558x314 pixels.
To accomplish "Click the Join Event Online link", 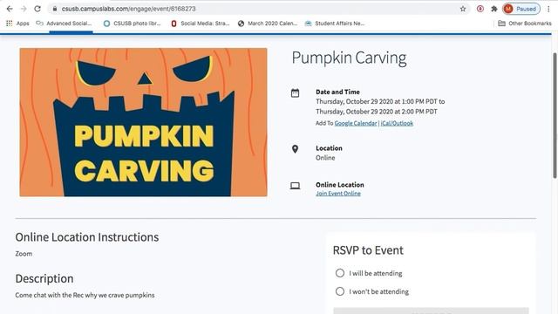I will (338, 194).
